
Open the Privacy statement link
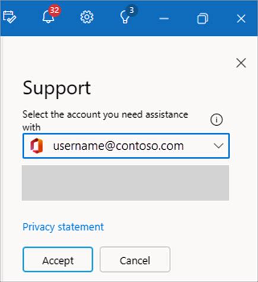click(x=63, y=227)
